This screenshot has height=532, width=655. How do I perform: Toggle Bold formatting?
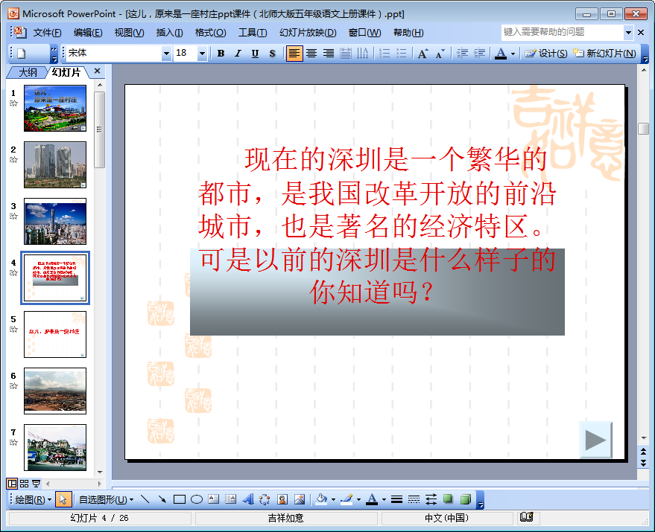tap(221, 54)
